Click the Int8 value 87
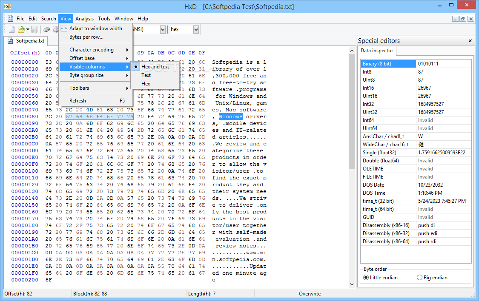Image resolution: width=479 pixels, height=301 pixels. point(421,72)
